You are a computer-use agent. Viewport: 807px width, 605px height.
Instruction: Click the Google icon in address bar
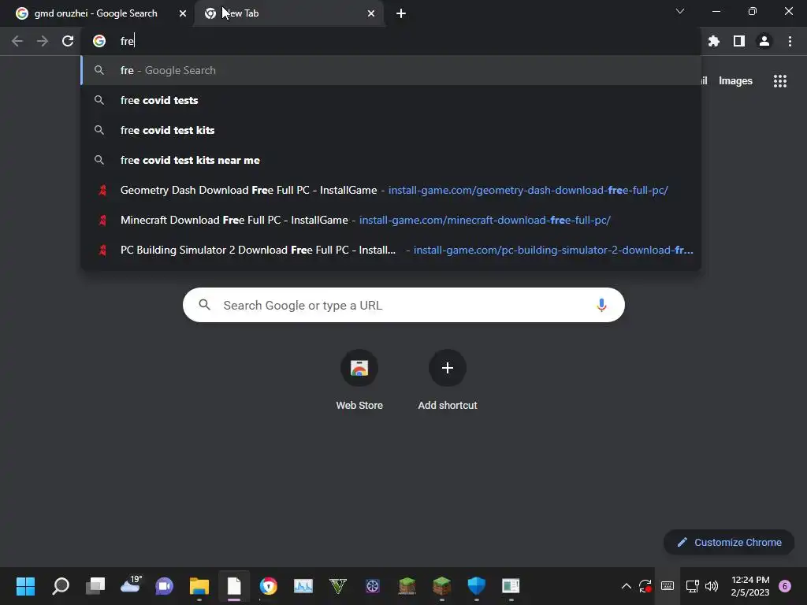pos(99,41)
